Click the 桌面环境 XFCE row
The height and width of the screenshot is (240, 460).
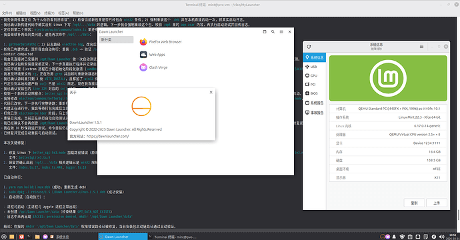click(x=388, y=169)
